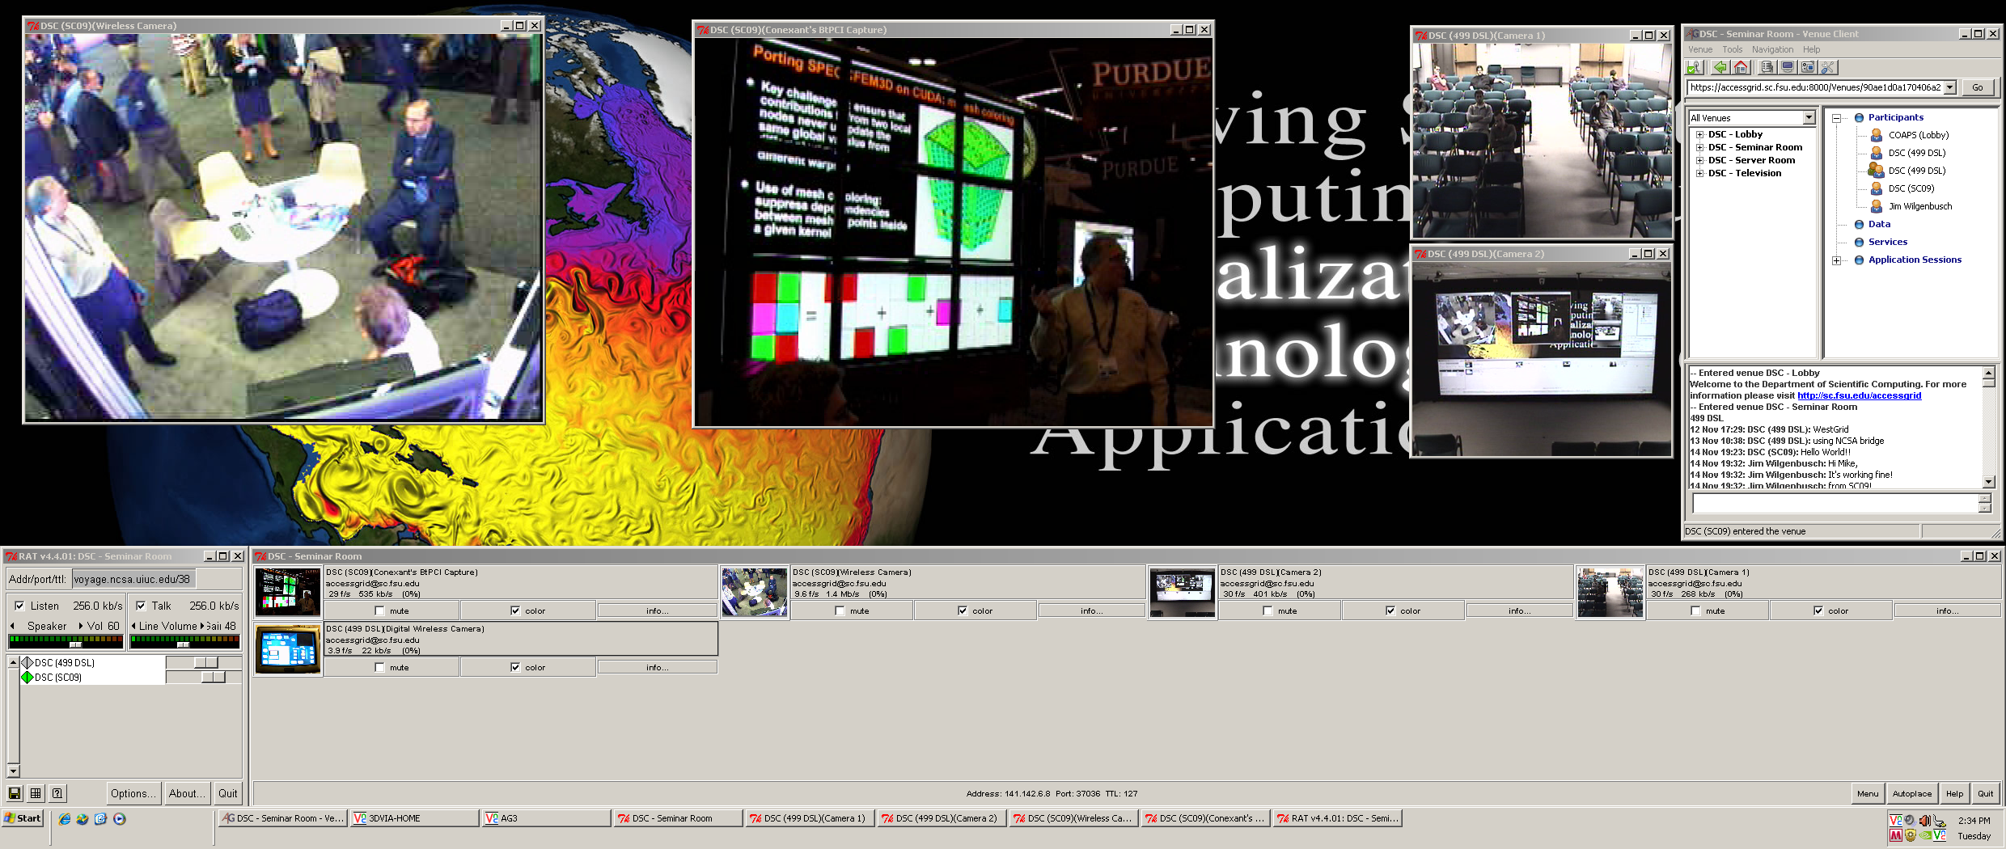Open the Tools menu in Venue Client
The image size is (2006, 849).
click(x=1732, y=49)
